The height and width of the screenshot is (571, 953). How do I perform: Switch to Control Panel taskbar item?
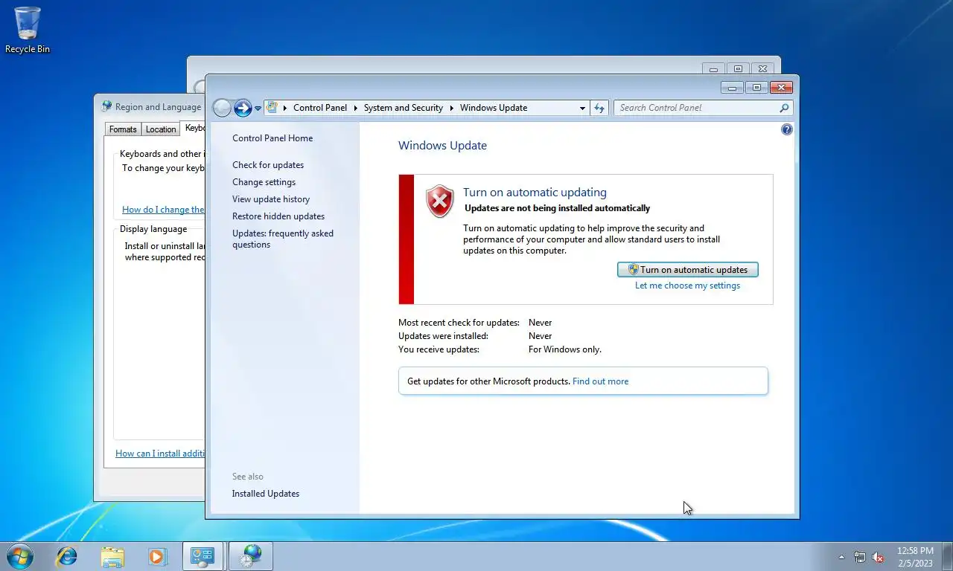coord(203,556)
